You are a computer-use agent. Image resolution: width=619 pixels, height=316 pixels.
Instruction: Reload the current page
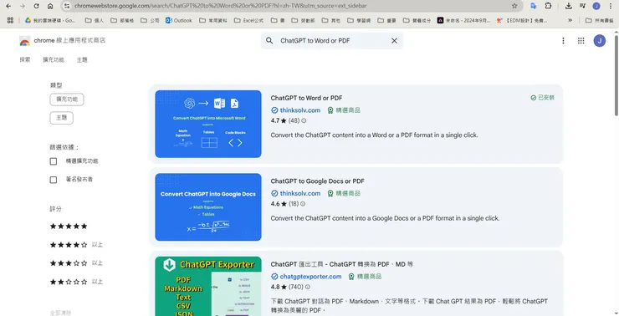click(36, 6)
